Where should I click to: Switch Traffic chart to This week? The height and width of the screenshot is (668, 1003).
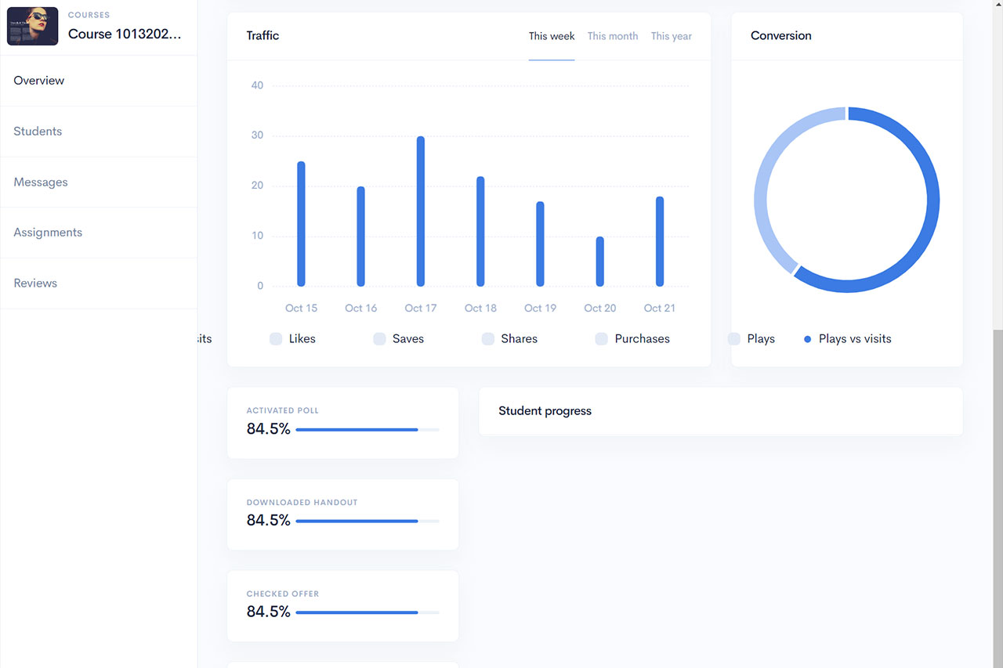click(x=552, y=36)
